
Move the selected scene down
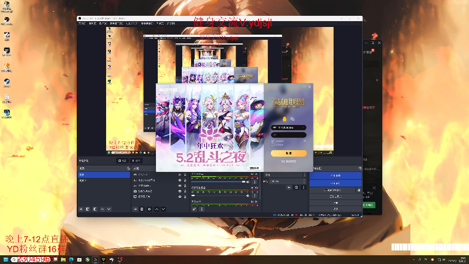click(x=109, y=209)
